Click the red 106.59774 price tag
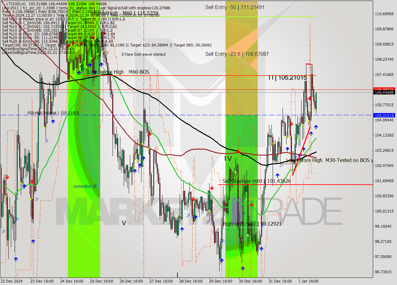Viewport: 397px width, 285px height. tap(384, 89)
